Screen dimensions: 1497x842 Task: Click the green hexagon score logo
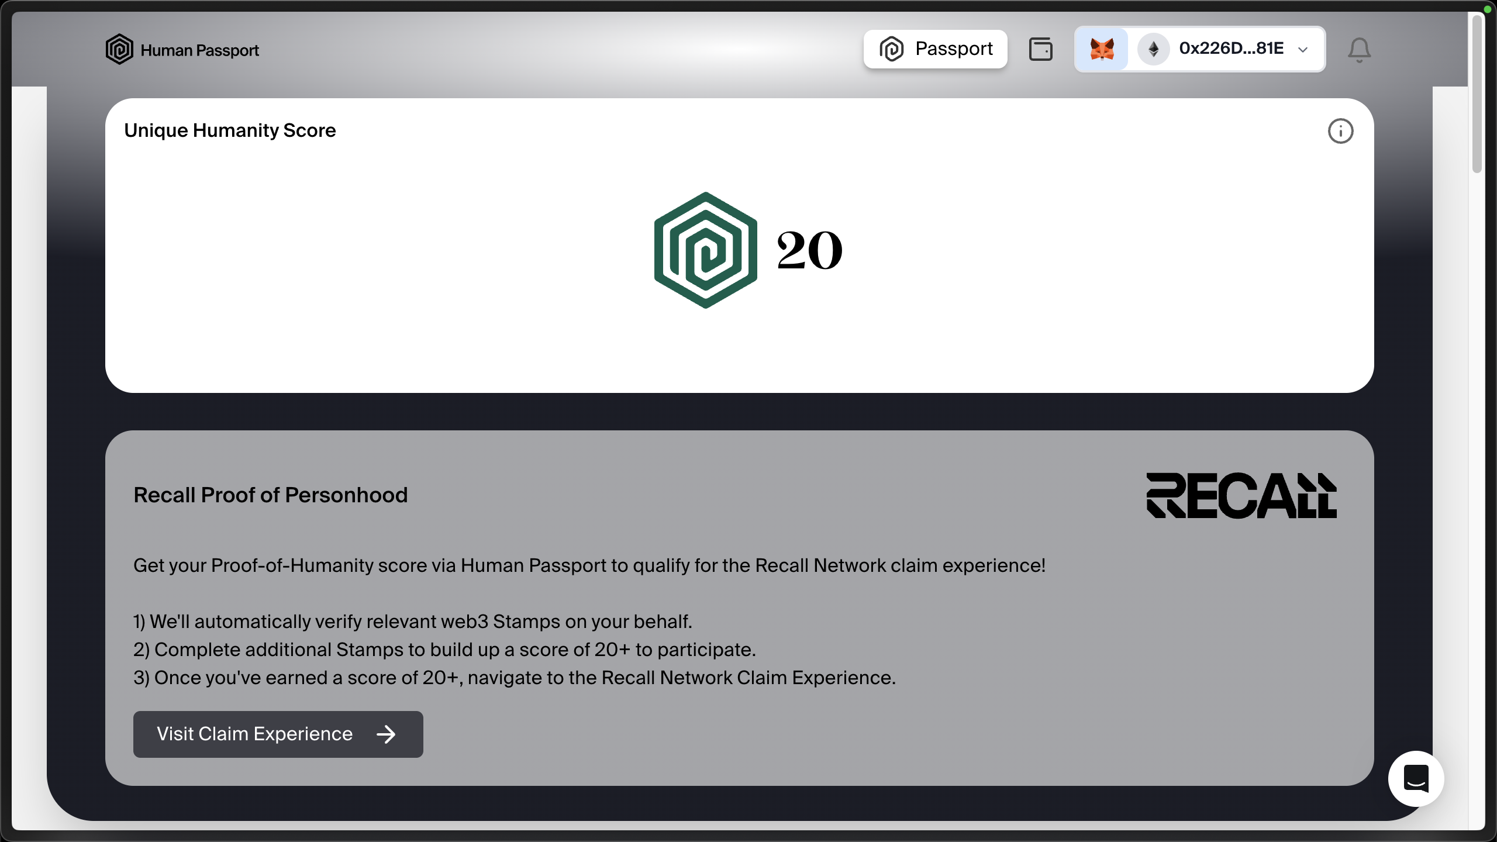click(x=705, y=250)
